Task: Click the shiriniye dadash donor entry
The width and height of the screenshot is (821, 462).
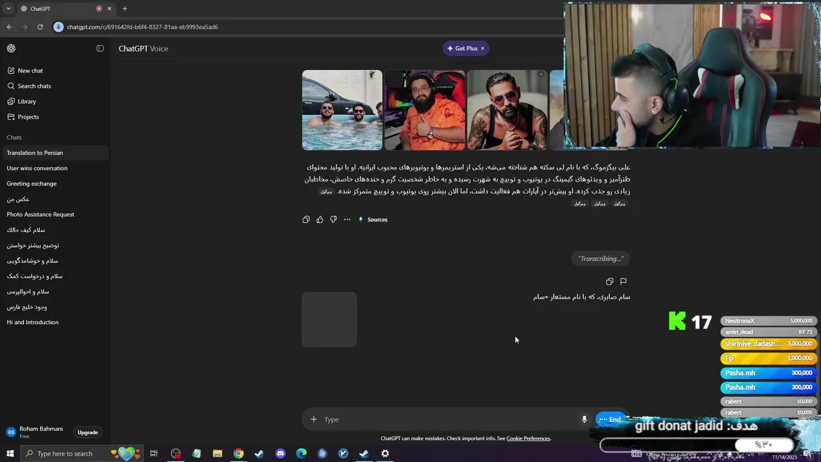Action: point(768,344)
